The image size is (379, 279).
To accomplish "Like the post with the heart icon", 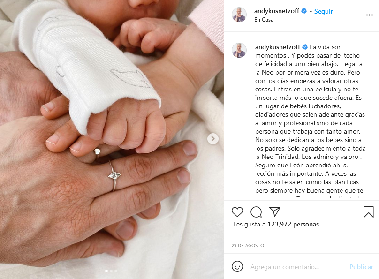I will pyautogui.click(x=237, y=212).
